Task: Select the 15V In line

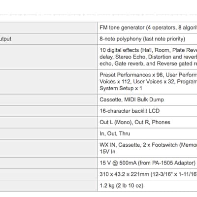Action: pos(107,152)
